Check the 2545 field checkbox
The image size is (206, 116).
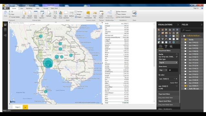185,43
